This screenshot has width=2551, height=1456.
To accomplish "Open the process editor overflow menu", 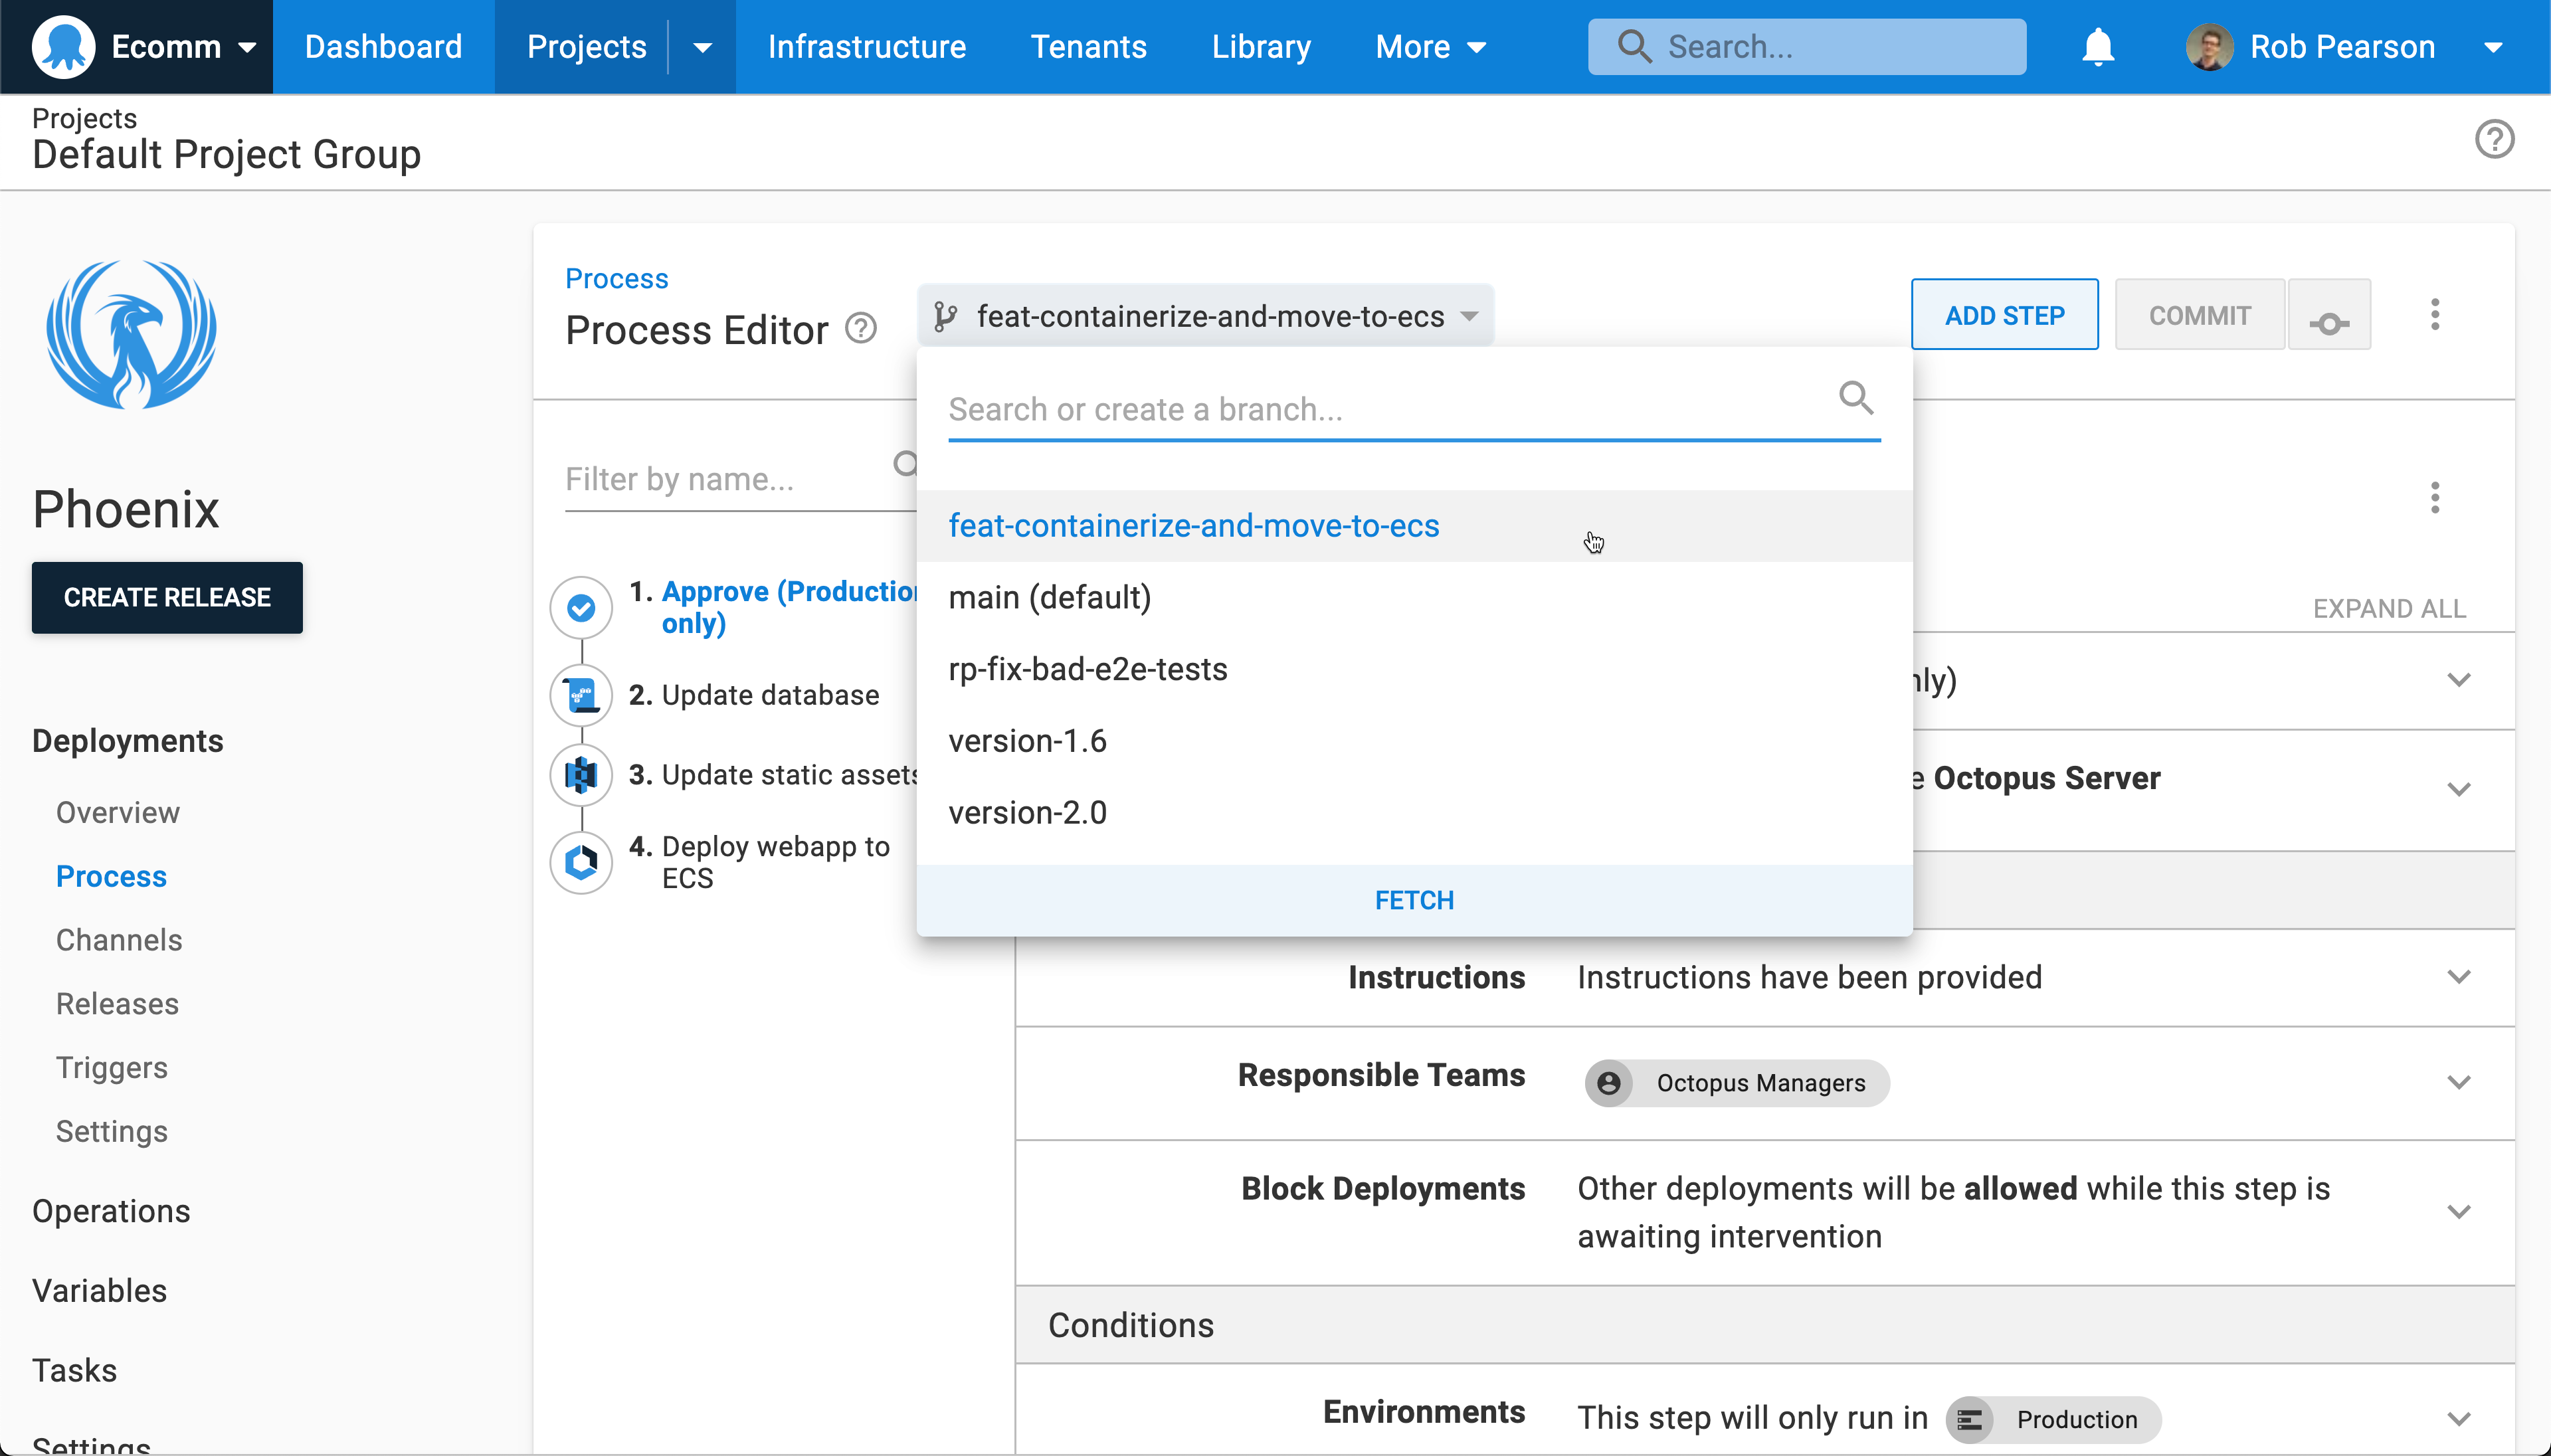I will [x=2434, y=315].
